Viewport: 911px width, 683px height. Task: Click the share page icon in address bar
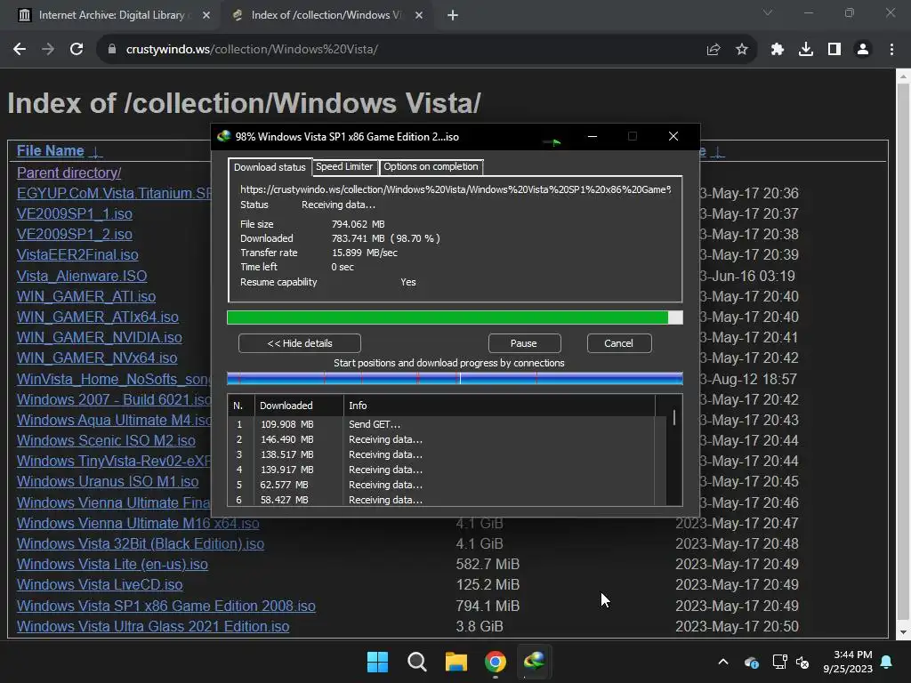pyautogui.click(x=713, y=50)
